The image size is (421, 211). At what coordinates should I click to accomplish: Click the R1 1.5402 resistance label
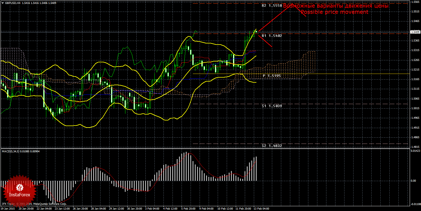(272, 36)
